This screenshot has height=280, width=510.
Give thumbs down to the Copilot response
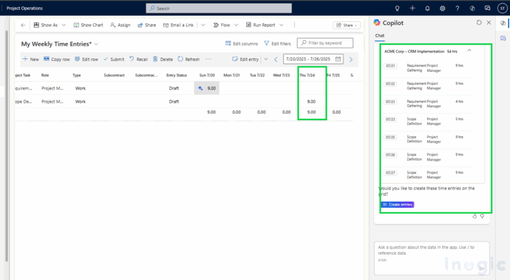(482, 216)
